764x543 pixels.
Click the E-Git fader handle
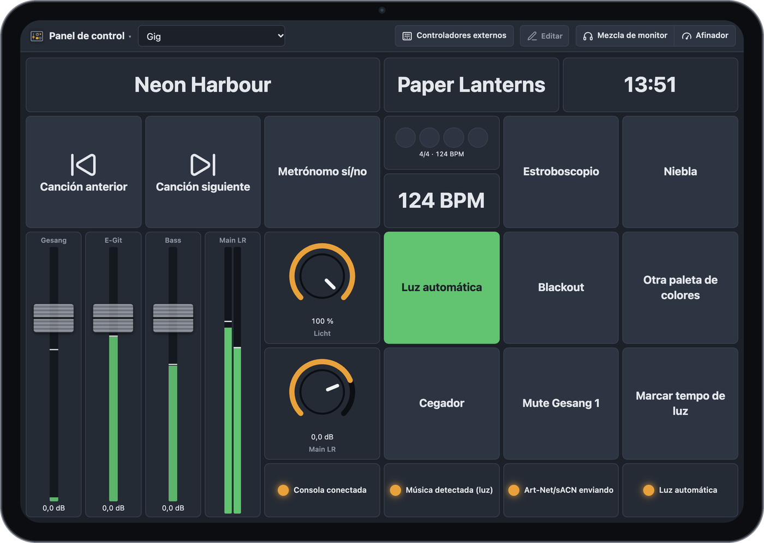pos(113,318)
